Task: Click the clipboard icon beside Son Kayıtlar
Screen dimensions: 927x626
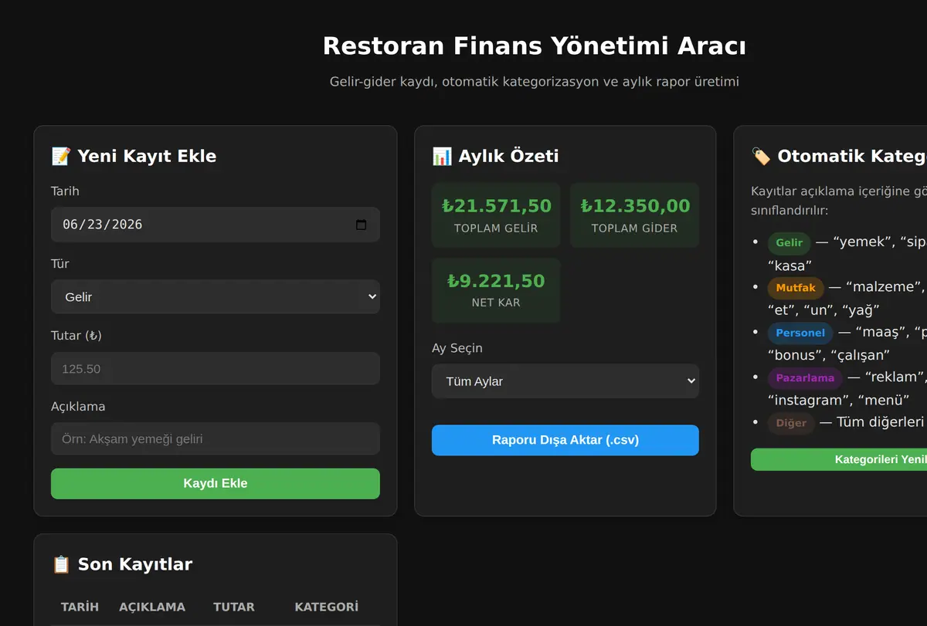Action: pyautogui.click(x=61, y=564)
